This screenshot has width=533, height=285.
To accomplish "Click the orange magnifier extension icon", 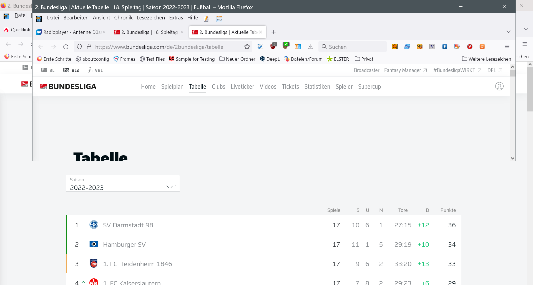I will (395, 47).
